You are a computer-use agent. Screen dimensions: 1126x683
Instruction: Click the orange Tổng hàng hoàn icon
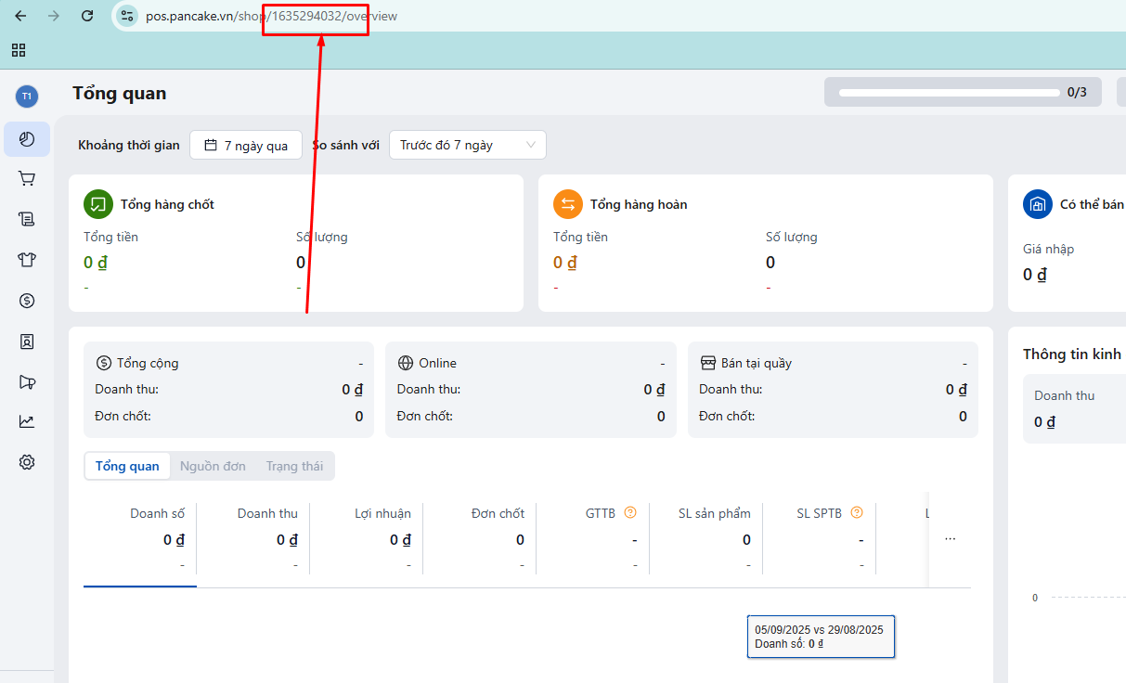568,204
